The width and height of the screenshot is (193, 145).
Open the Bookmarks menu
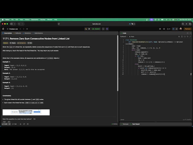(x=35, y=20)
